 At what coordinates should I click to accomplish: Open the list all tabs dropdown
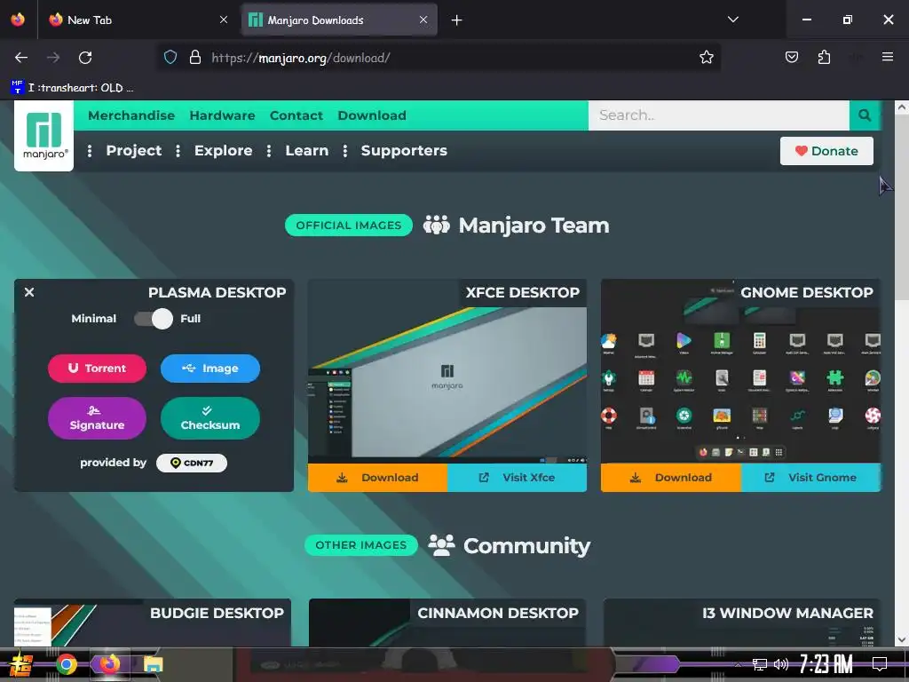732,20
